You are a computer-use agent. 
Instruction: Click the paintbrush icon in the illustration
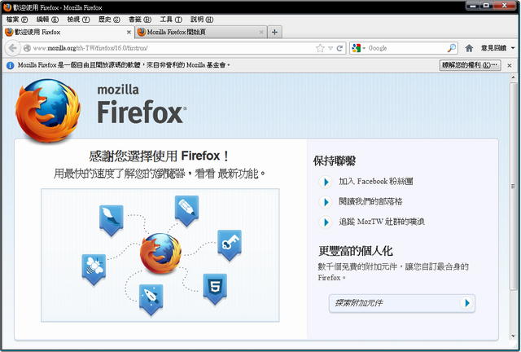[110, 218]
